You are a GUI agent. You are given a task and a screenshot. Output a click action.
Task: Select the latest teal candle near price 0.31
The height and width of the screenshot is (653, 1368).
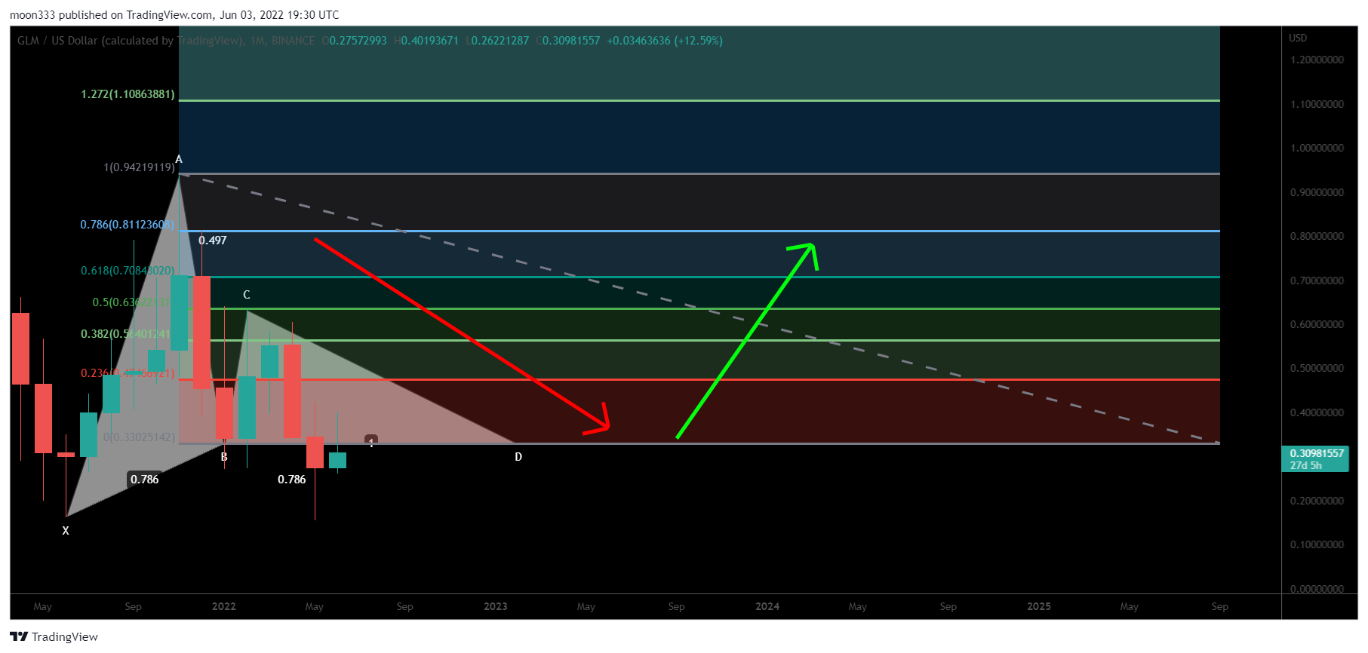(x=337, y=460)
